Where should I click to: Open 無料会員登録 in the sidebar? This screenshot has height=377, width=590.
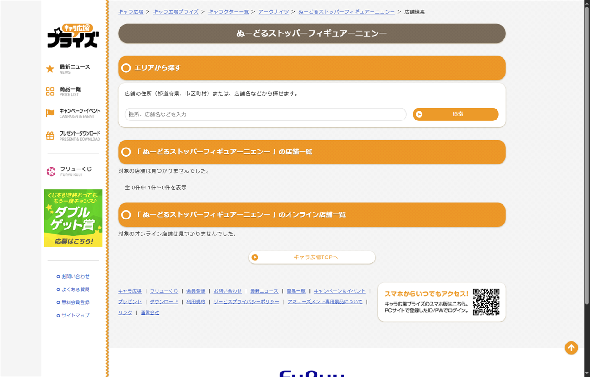[x=76, y=302]
